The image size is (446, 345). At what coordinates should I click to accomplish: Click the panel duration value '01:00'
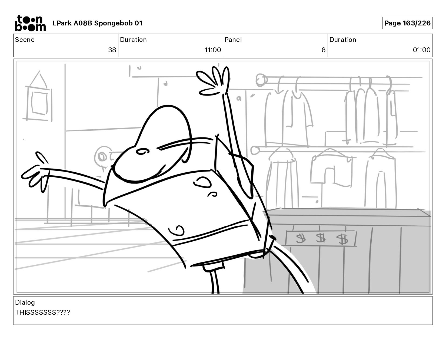coord(422,50)
